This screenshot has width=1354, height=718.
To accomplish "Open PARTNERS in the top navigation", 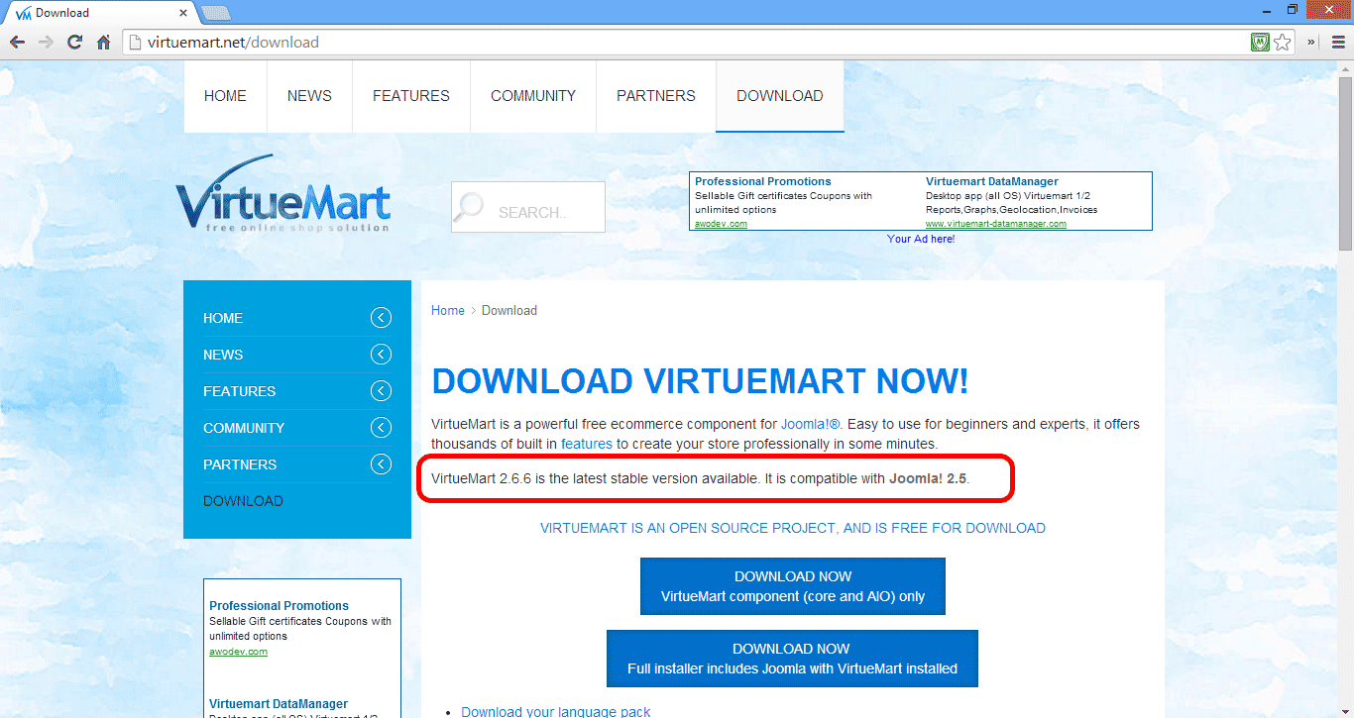I will (x=656, y=96).
